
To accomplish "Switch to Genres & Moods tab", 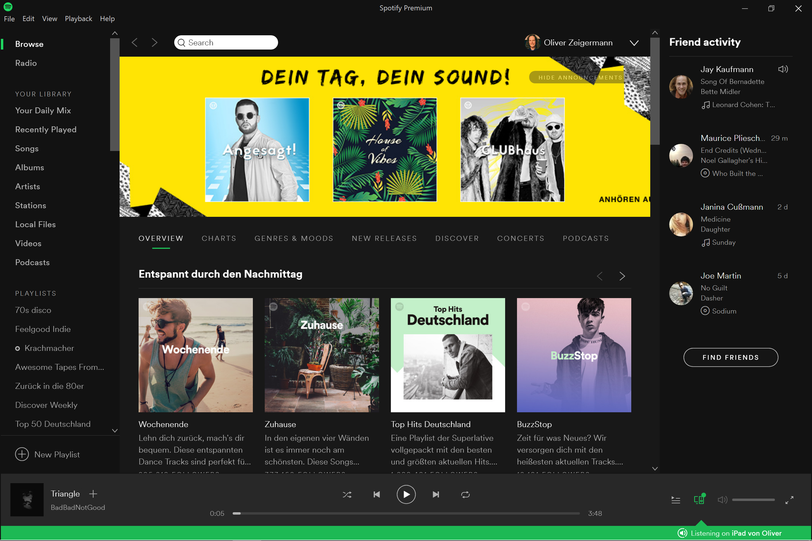I will [x=294, y=238].
